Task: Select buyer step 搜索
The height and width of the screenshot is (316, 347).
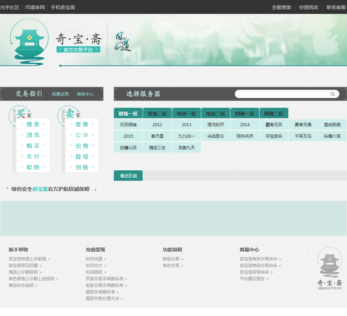Action: tap(33, 124)
